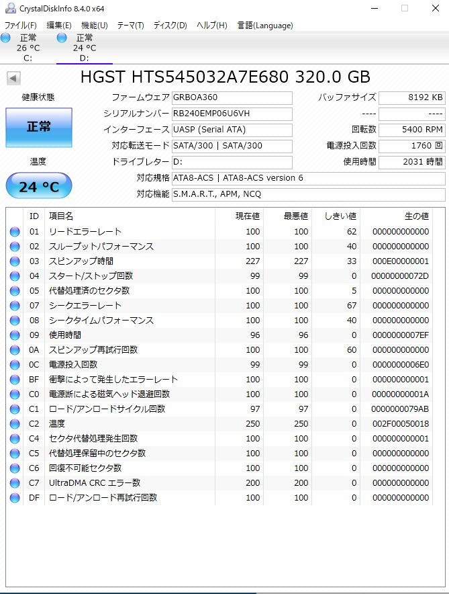Close the CrystalDiskInfo window

tap(436, 8)
